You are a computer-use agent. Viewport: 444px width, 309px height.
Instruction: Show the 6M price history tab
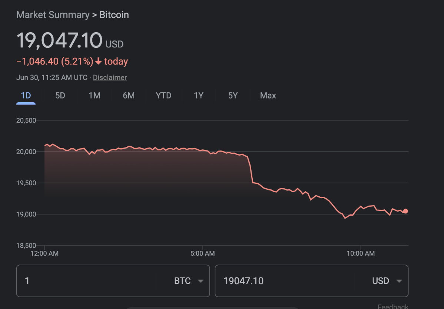(x=129, y=96)
